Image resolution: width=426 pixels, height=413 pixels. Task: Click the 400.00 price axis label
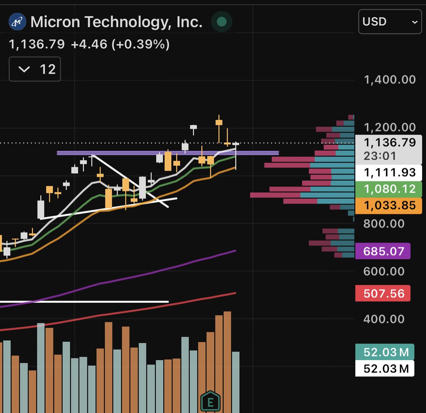[x=384, y=319]
